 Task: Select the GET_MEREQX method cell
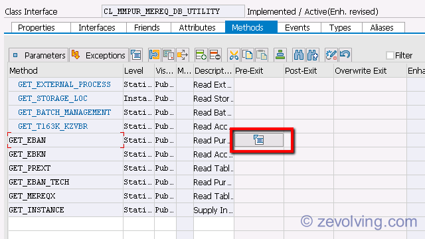click(x=66, y=196)
